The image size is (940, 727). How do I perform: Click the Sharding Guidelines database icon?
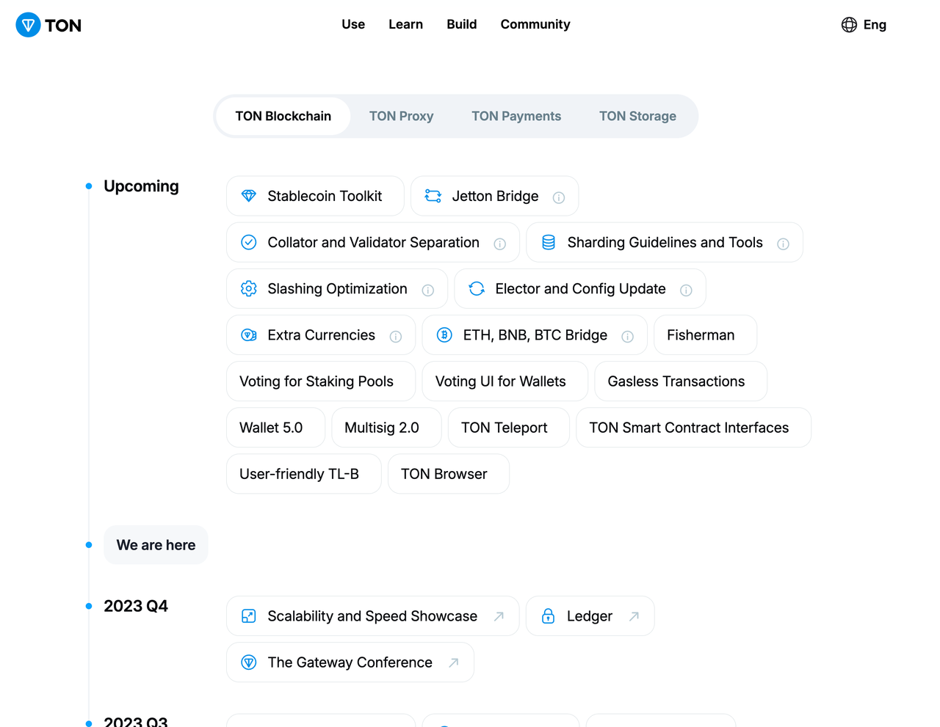[x=549, y=242]
